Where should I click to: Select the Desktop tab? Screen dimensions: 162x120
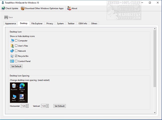coord(24,23)
